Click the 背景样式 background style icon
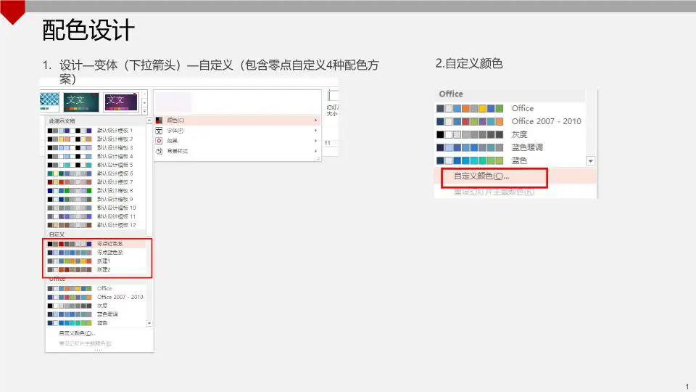Viewport: 696px width, 392px height. [x=159, y=151]
